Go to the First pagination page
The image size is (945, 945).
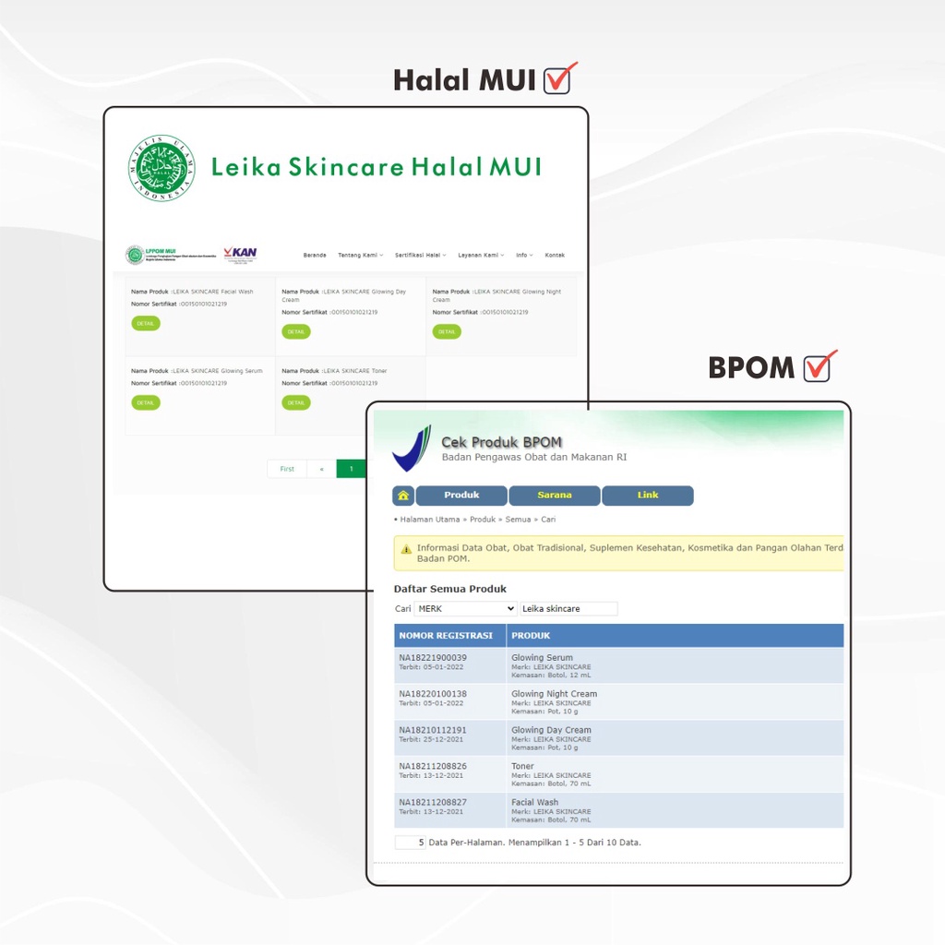click(x=287, y=469)
